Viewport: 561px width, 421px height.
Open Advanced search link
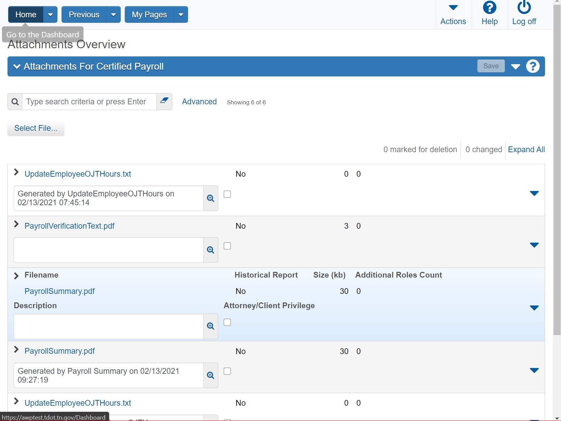coord(199,102)
